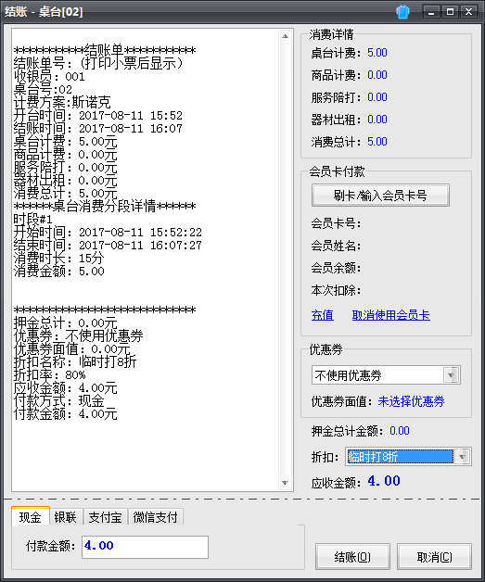Click receipt line 收银员: 001

click(x=49, y=77)
